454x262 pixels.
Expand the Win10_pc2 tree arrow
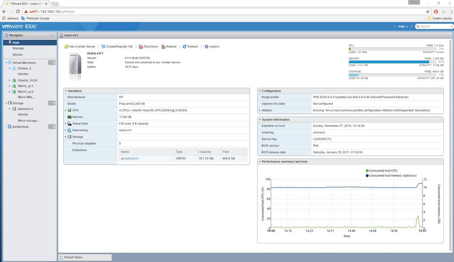(10, 92)
